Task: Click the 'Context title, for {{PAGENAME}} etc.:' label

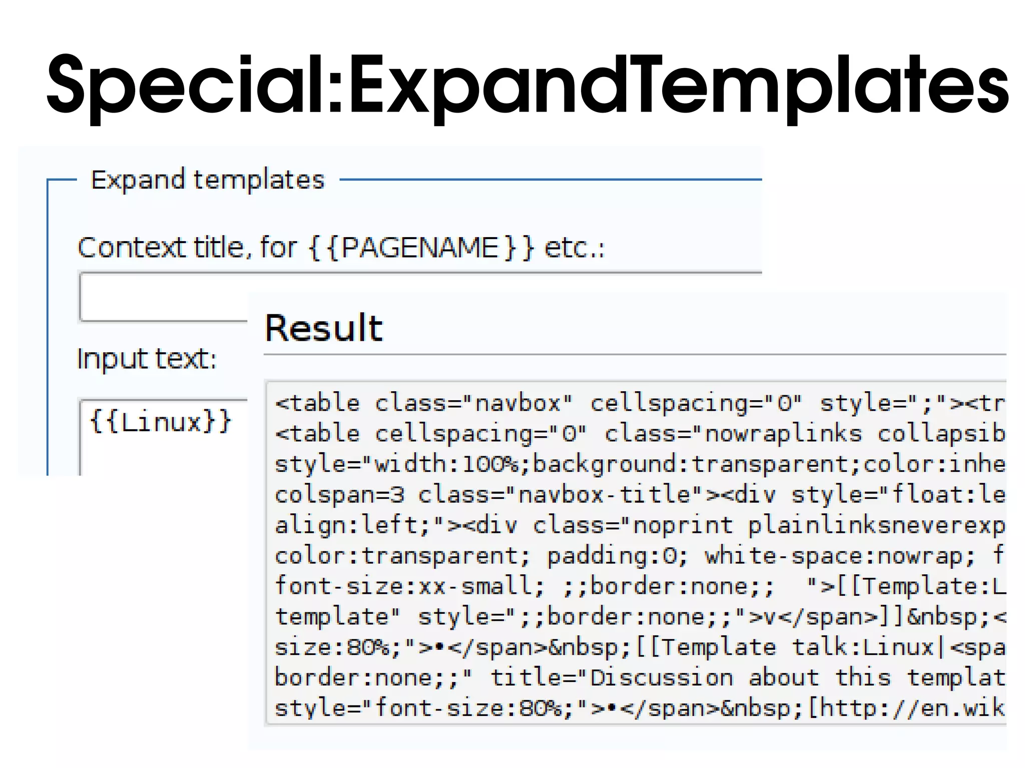Action: (x=341, y=247)
